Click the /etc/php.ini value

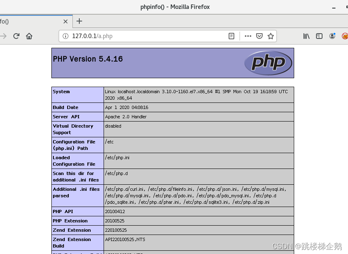pyautogui.click(x=117, y=158)
